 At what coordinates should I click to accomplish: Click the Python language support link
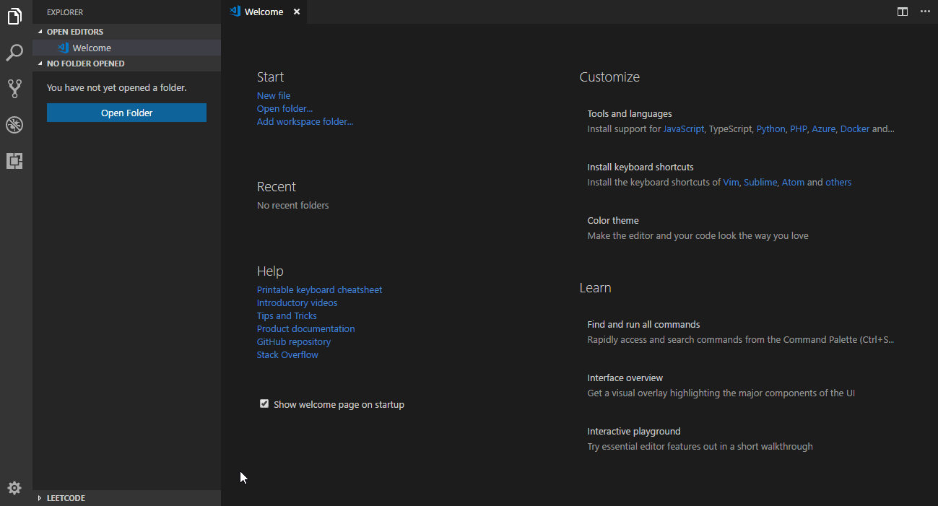[x=770, y=129]
